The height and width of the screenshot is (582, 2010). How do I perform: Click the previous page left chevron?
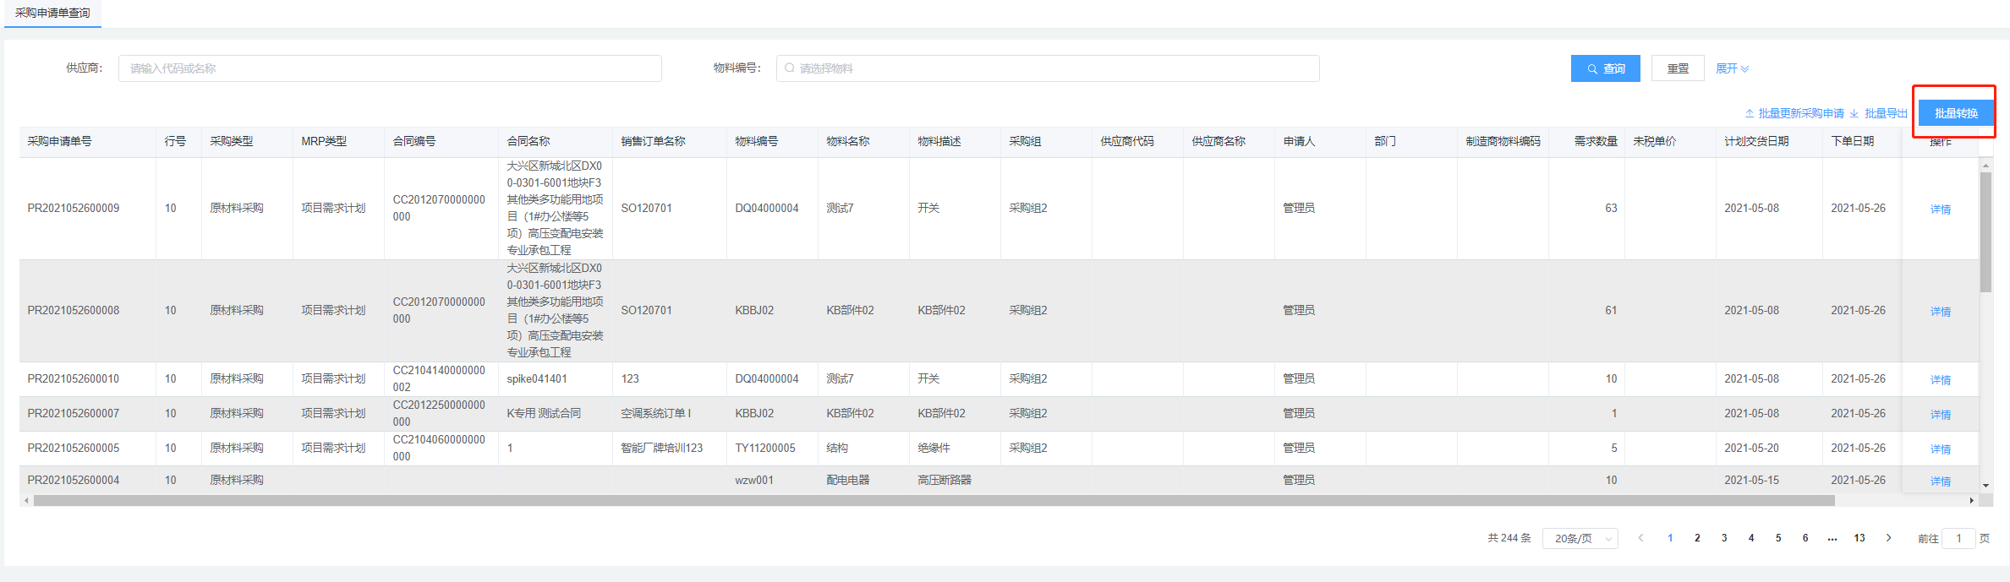1640,538
